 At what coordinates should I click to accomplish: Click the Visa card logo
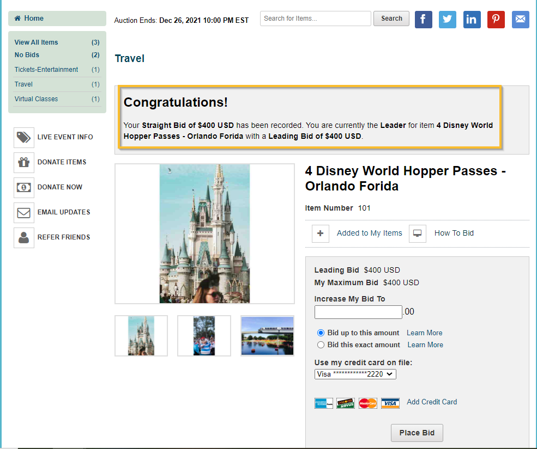pyautogui.click(x=390, y=403)
